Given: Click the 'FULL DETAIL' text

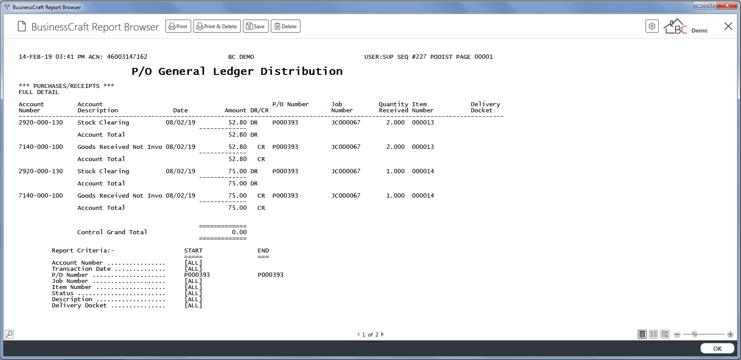Looking at the screenshot, I should tap(39, 92).
